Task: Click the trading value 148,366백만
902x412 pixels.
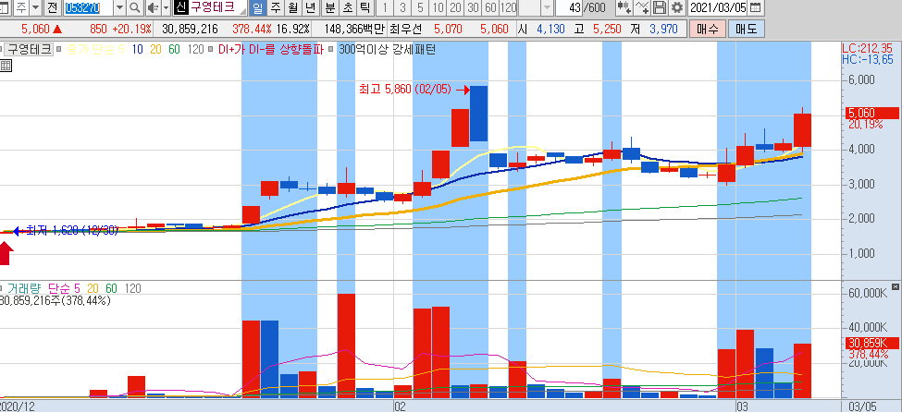Action: (355, 29)
